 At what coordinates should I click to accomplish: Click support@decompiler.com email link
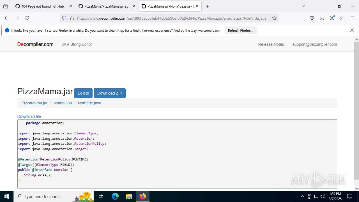point(315,44)
